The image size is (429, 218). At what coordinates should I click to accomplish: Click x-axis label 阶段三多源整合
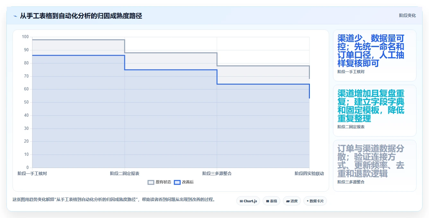(x=217, y=173)
